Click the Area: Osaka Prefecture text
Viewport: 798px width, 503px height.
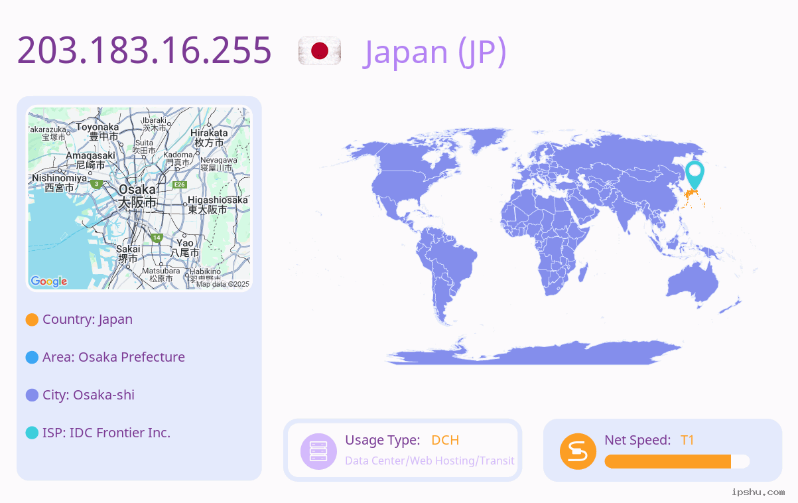pyautogui.click(x=113, y=357)
